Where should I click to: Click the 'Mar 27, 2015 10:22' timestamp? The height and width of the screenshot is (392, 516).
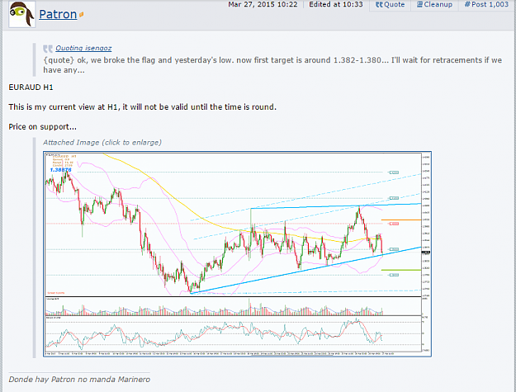(x=263, y=5)
